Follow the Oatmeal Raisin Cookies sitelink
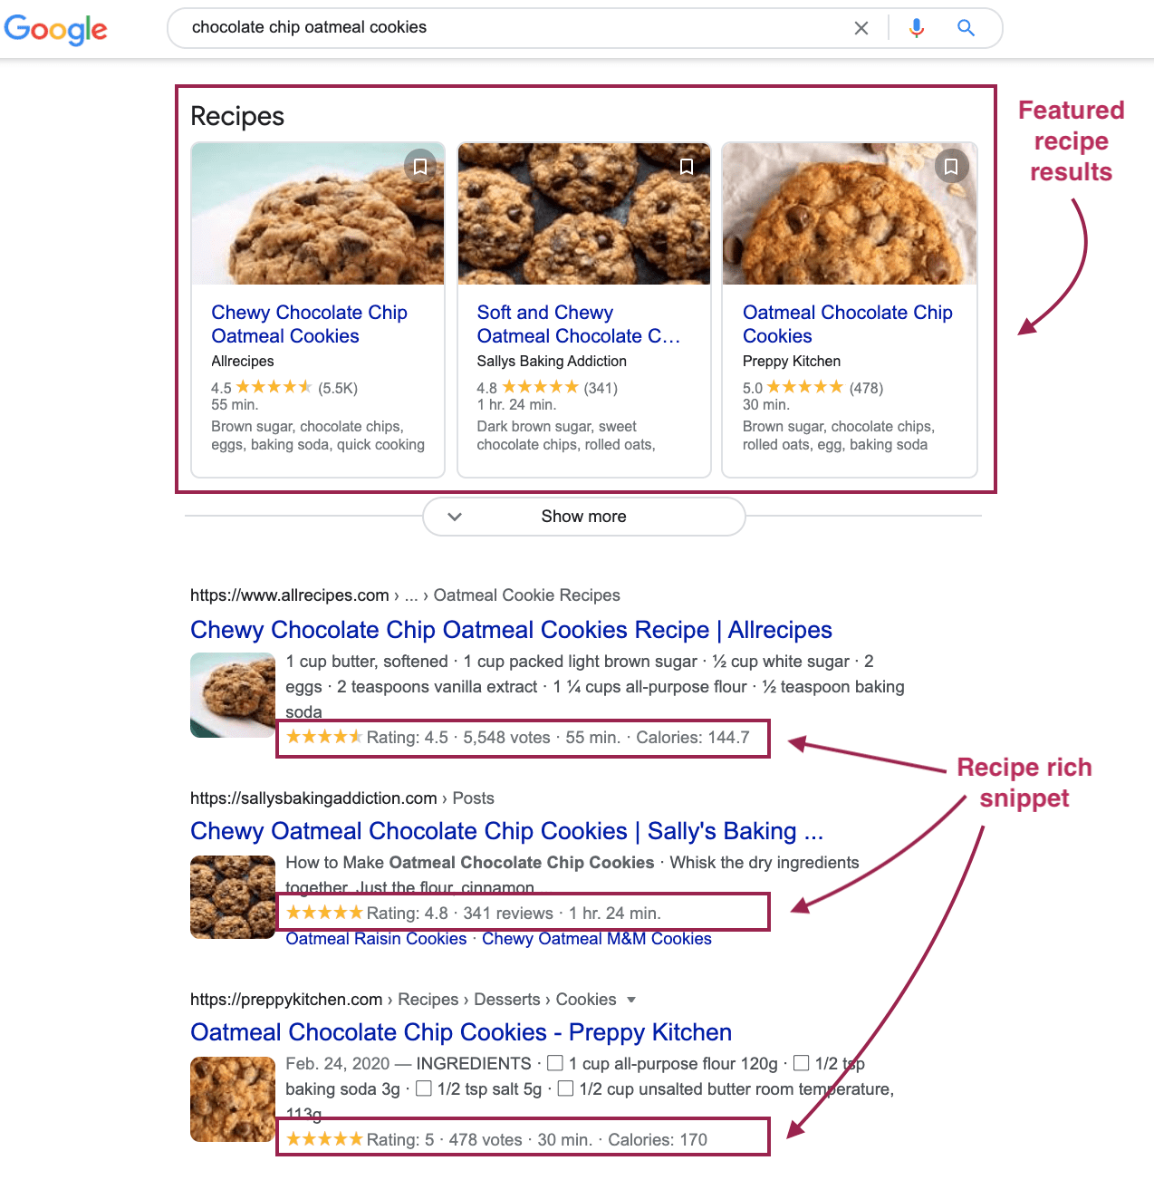The height and width of the screenshot is (1180, 1154). click(376, 939)
